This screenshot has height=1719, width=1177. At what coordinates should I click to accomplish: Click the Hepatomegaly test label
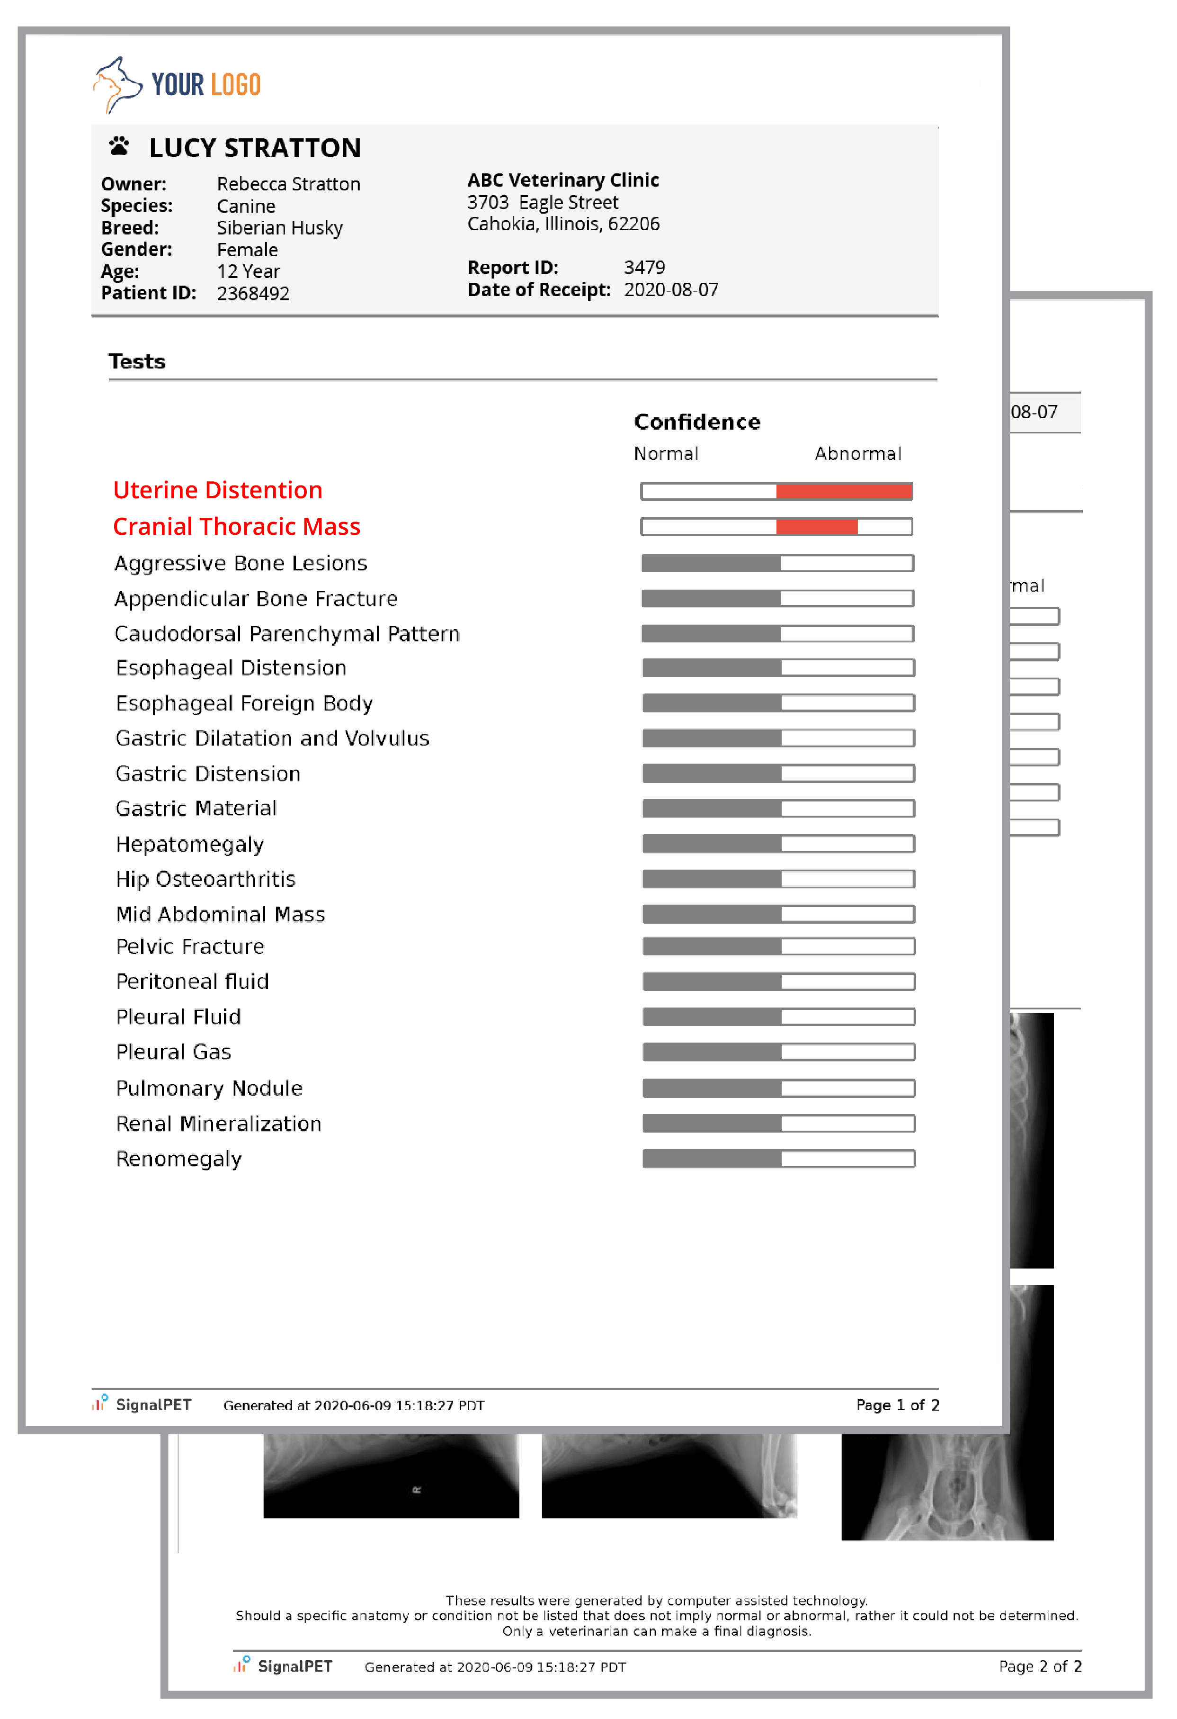(190, 844)
